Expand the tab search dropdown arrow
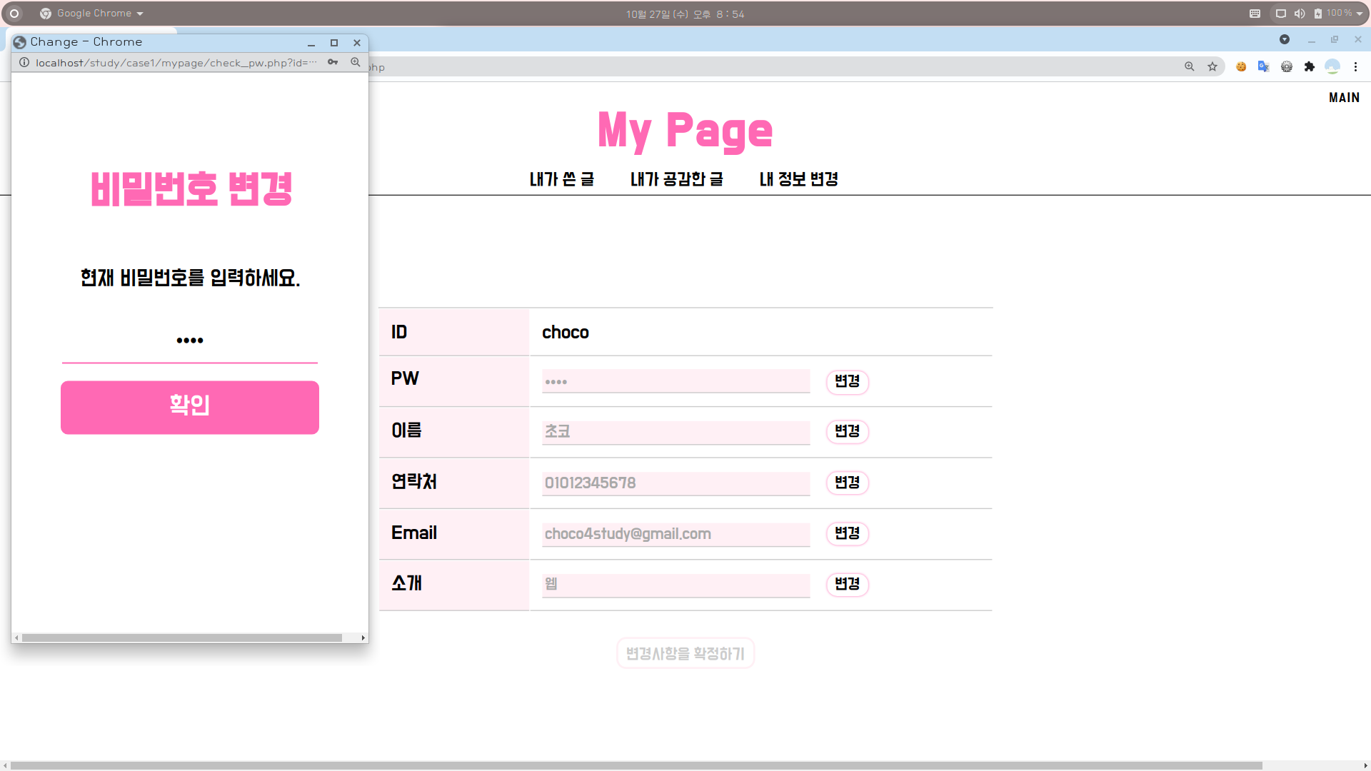This screenshot has width=1371, height=771. (1284, 39)
